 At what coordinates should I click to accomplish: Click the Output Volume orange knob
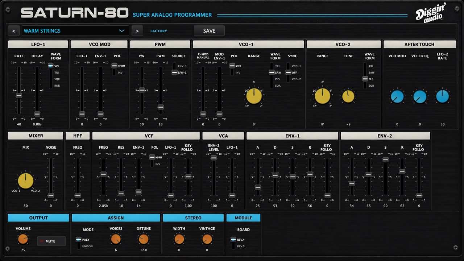pos(23,239)
